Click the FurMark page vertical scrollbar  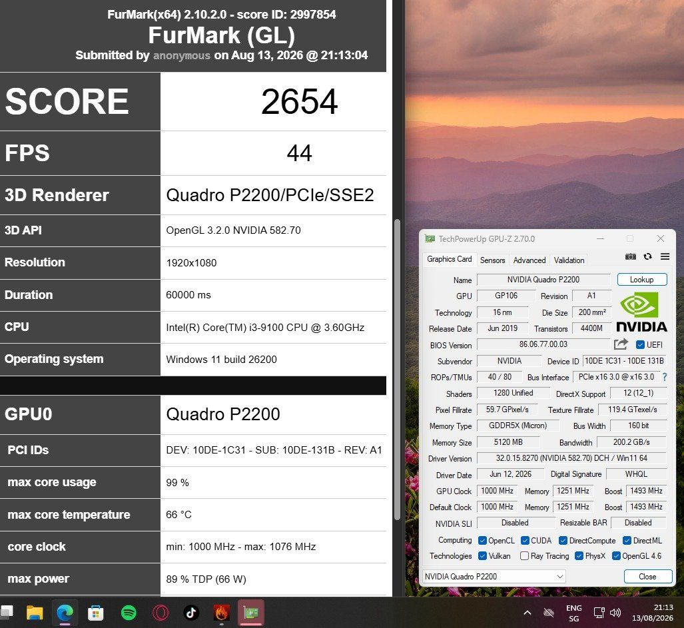397,370
